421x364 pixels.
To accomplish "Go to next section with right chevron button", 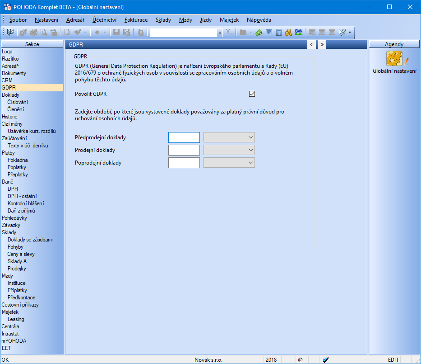I will [x=322, y=45].
